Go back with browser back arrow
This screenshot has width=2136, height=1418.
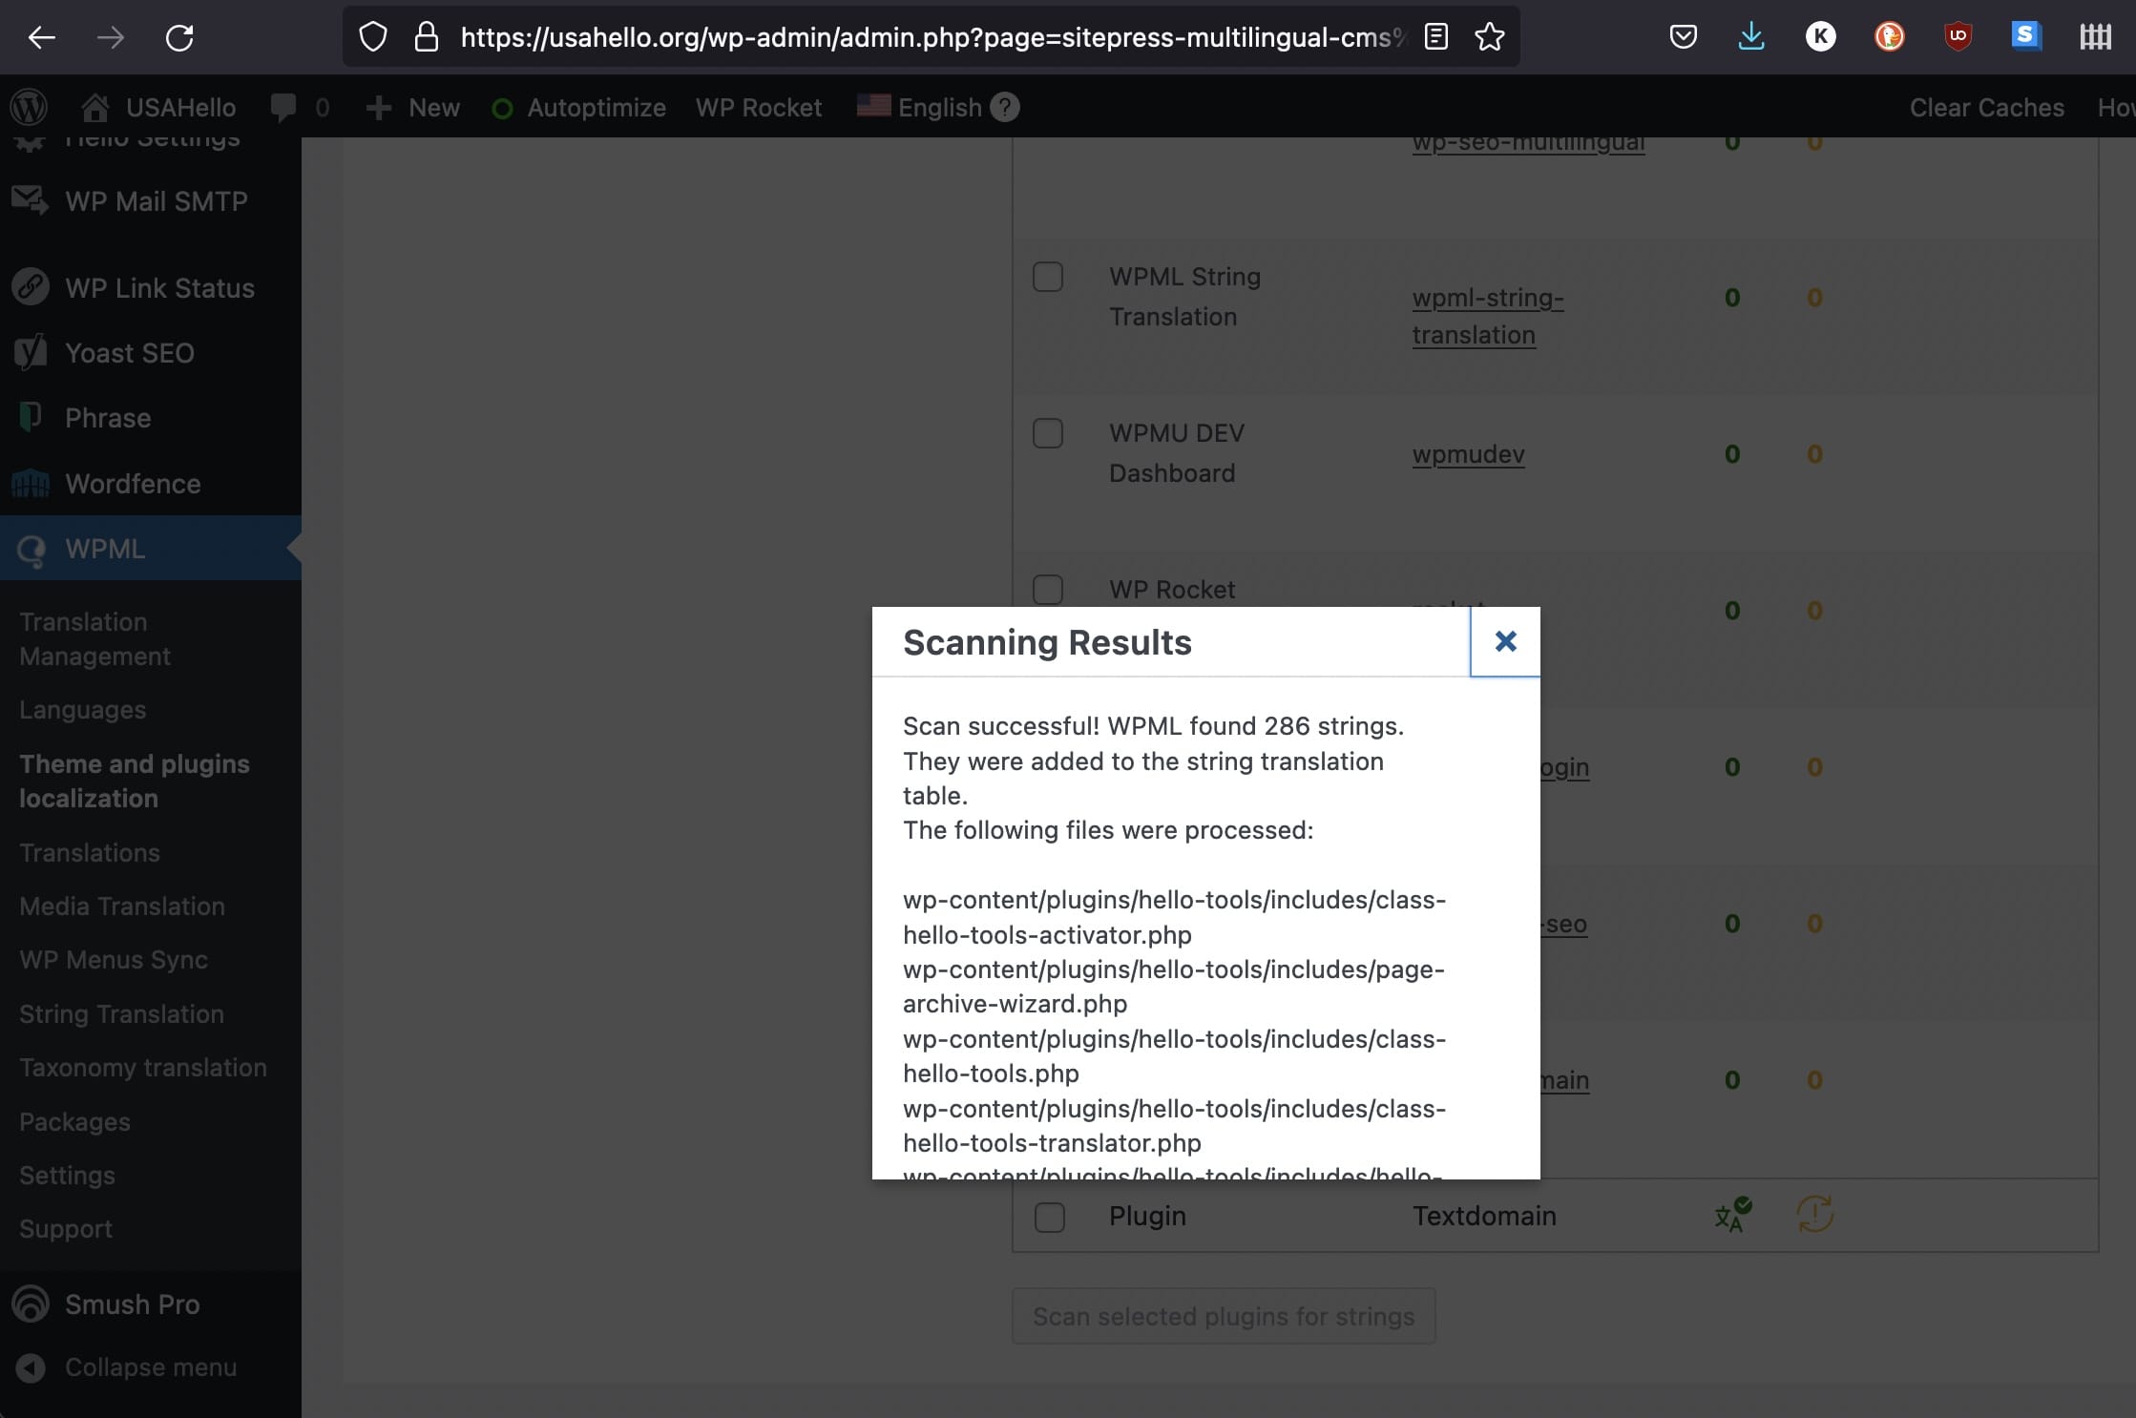(x=42, y=37)
